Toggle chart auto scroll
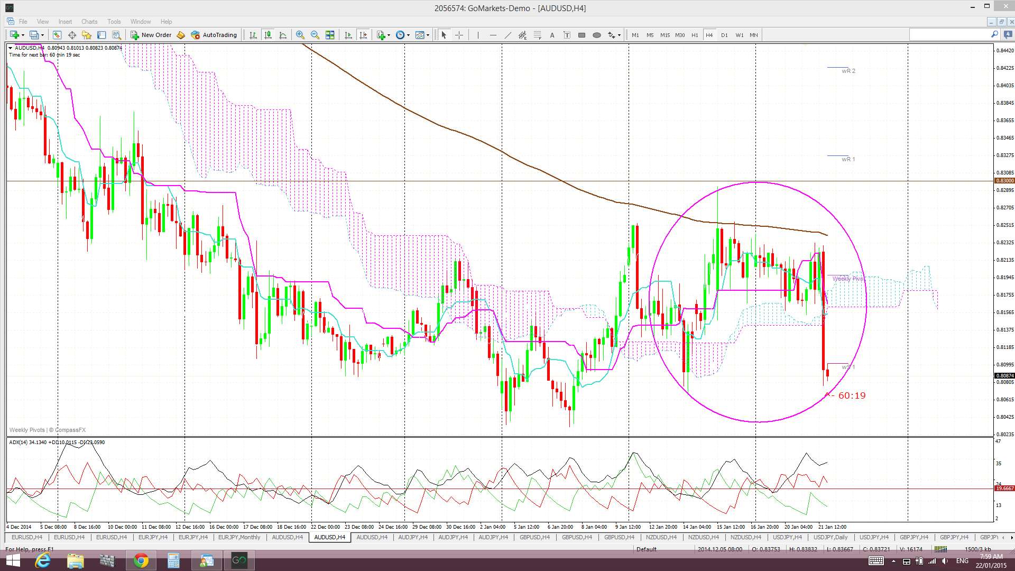Screen dimensions: 1015x571 coord(348,35)
